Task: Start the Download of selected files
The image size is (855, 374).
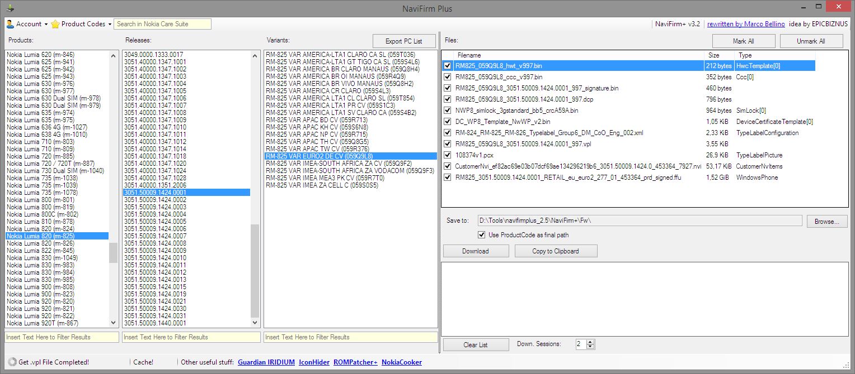Action: [476, 251]
